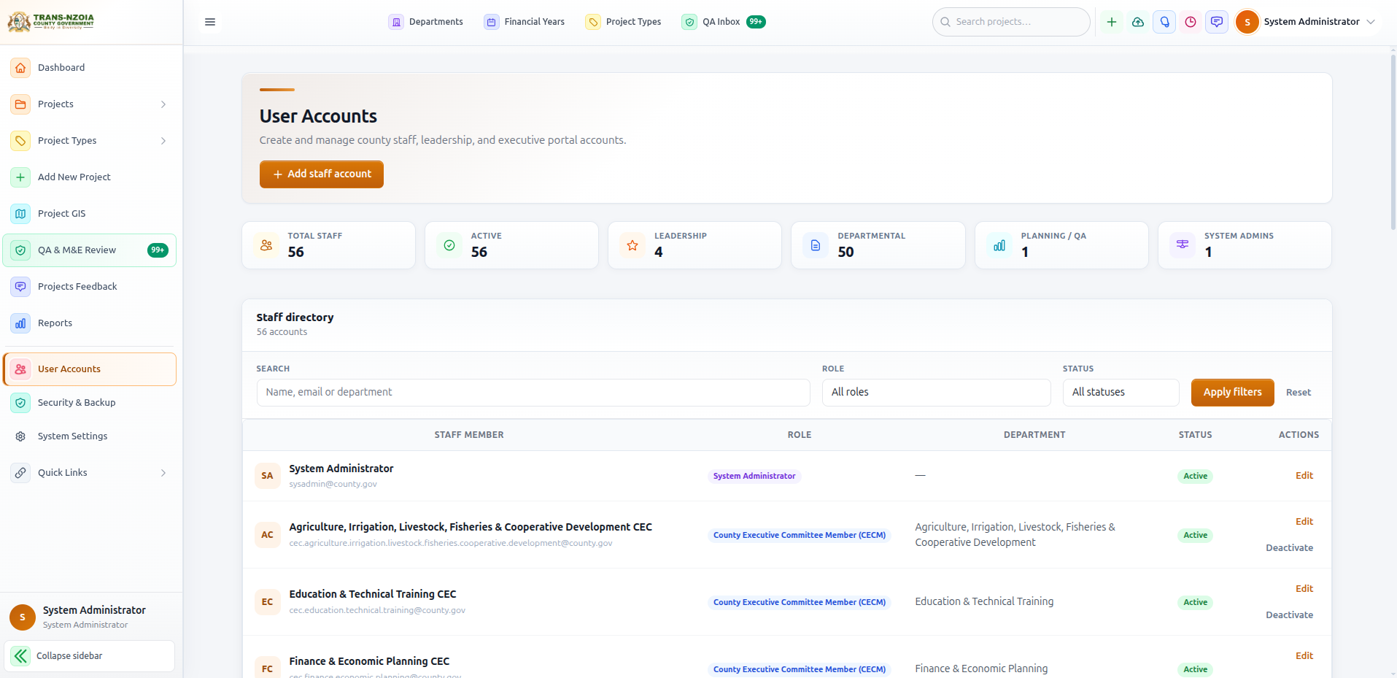The image size is (1397, 678).
Task: Click the sysadmin@county.gov email text
Action: click(x=333, y=485)
